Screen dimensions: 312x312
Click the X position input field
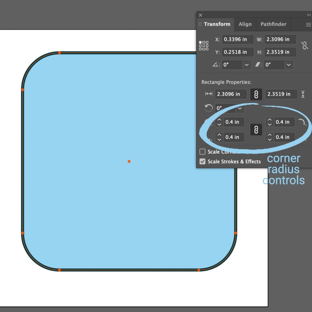pos(237,39)
